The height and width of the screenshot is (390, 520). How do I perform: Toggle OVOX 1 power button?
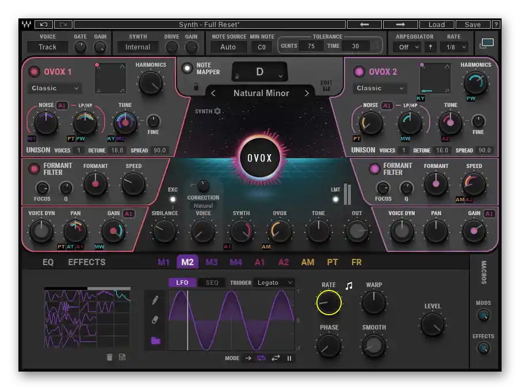[x=34, y=72]
